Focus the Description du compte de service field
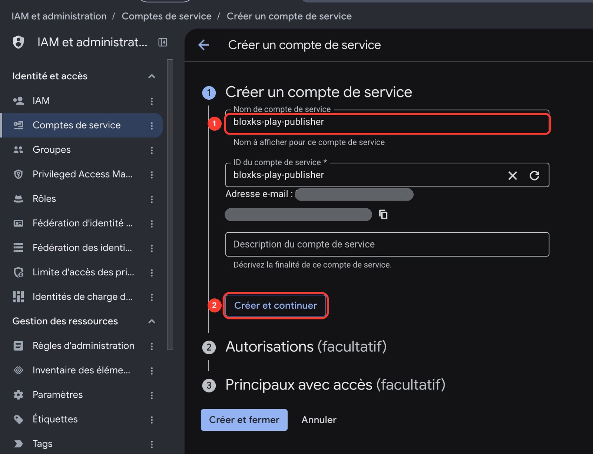Image resolution: width=593 pixels, height=454 pixels. 387,244
